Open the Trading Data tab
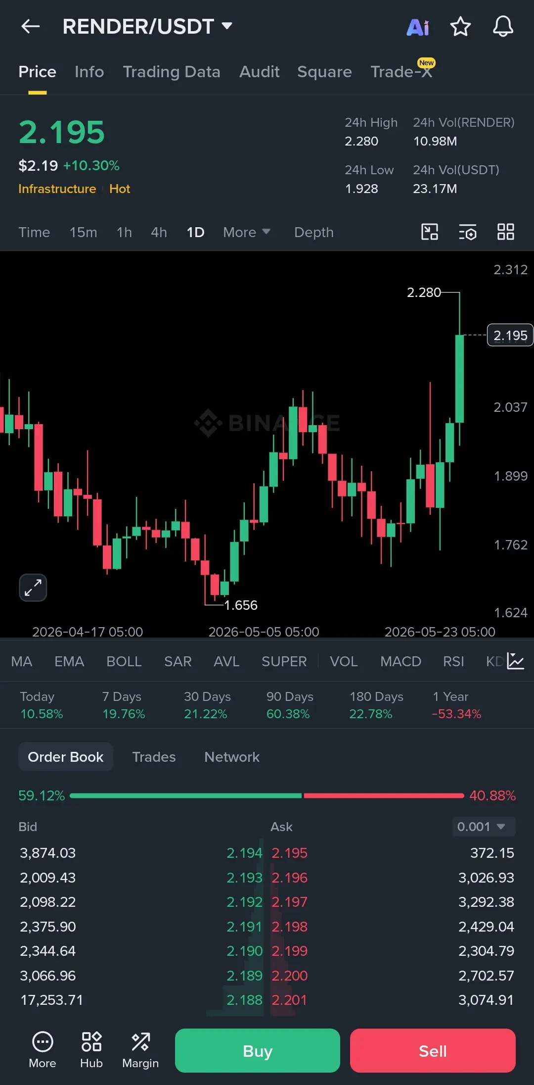Image resolution: width=534 pixels, height=1085 pixels. (172, 72)
